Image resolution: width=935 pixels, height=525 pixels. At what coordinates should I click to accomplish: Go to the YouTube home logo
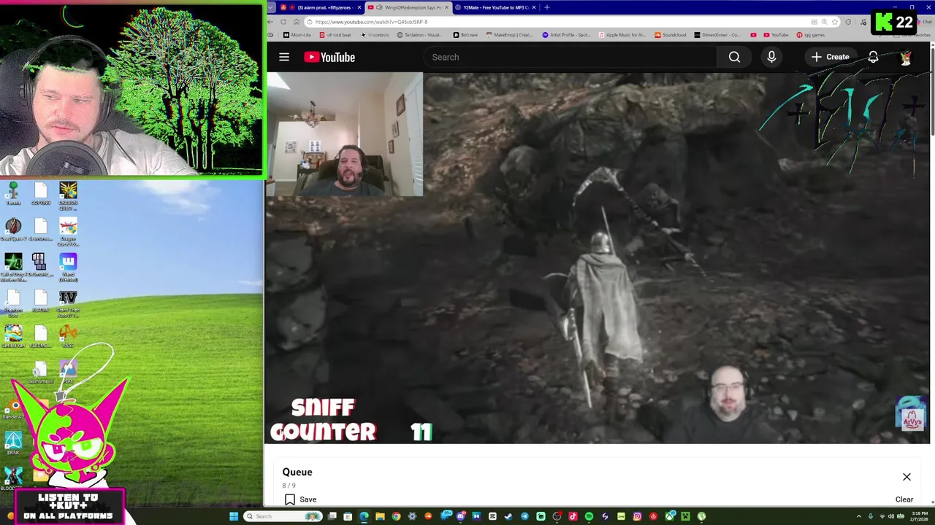329,57
